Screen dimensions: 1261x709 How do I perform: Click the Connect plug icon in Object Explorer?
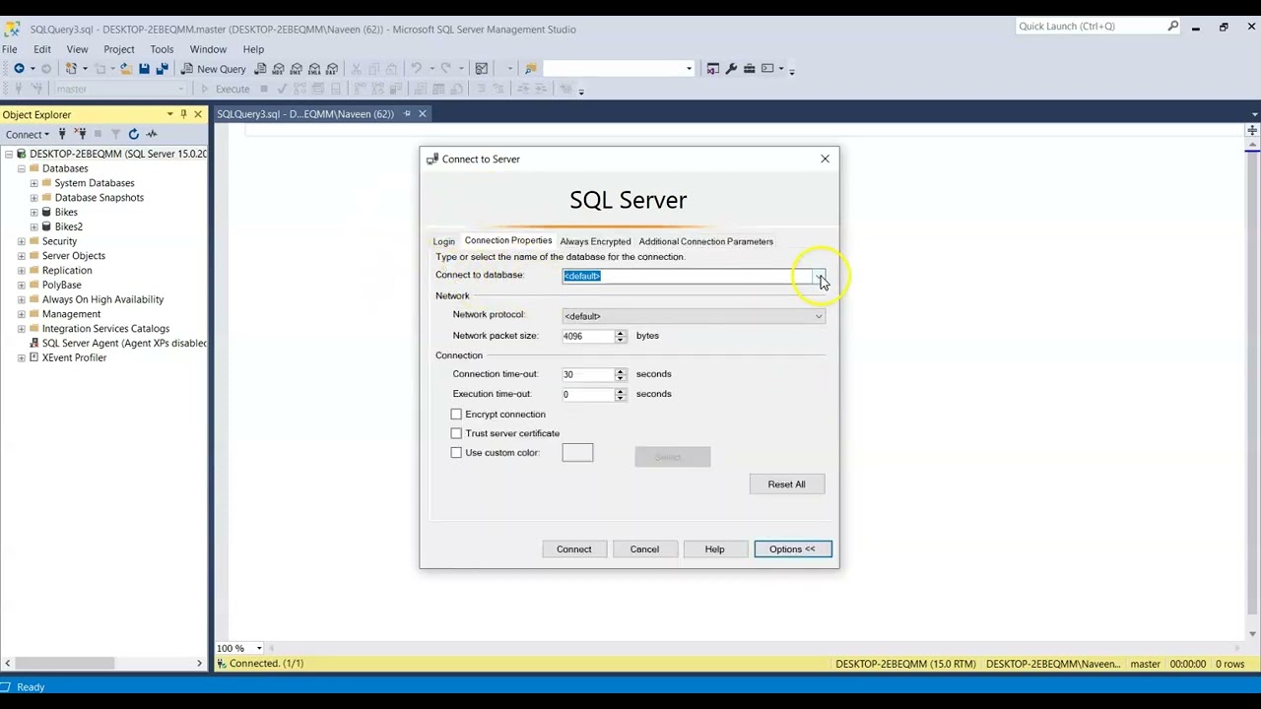(62, 134)
